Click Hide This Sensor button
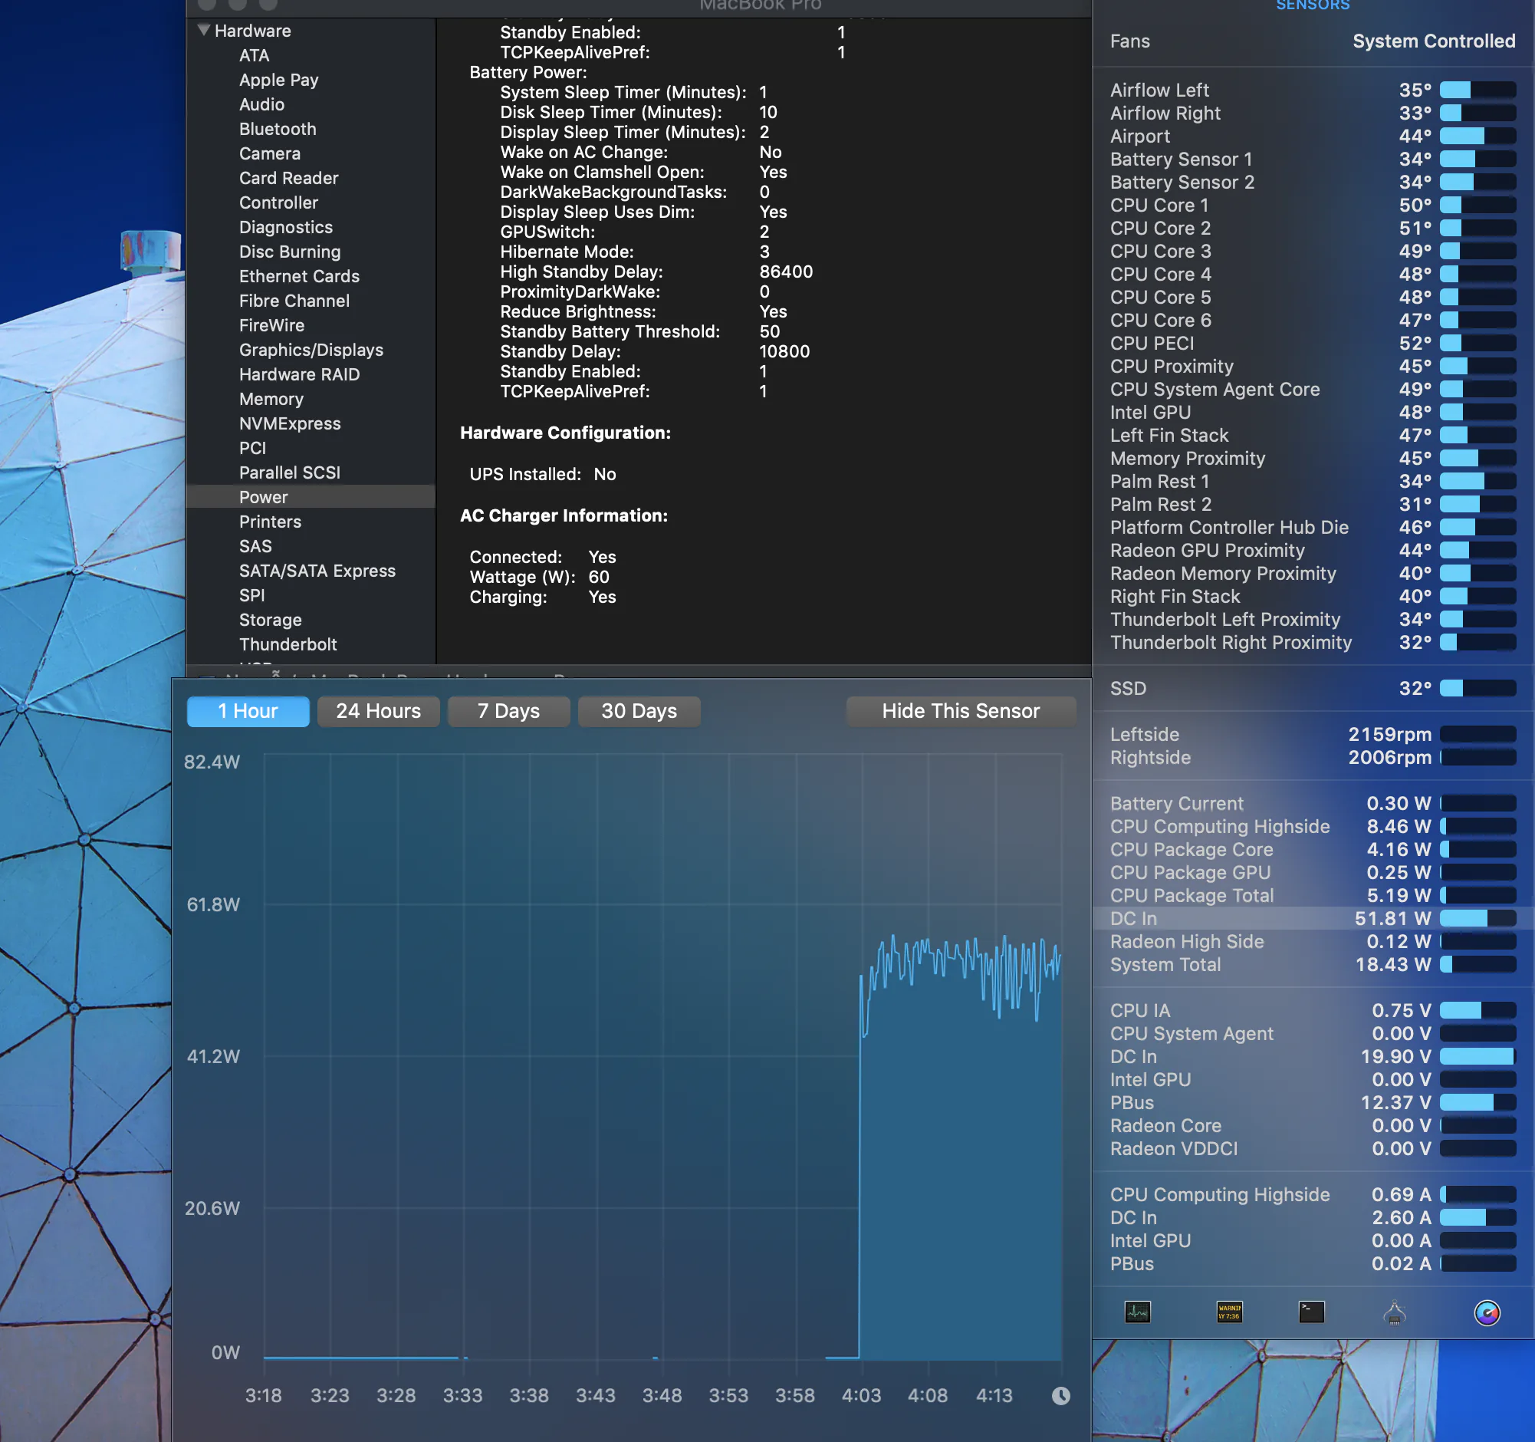The height and width of the screenshot is (1442, 1535). (x=961, y=710)
